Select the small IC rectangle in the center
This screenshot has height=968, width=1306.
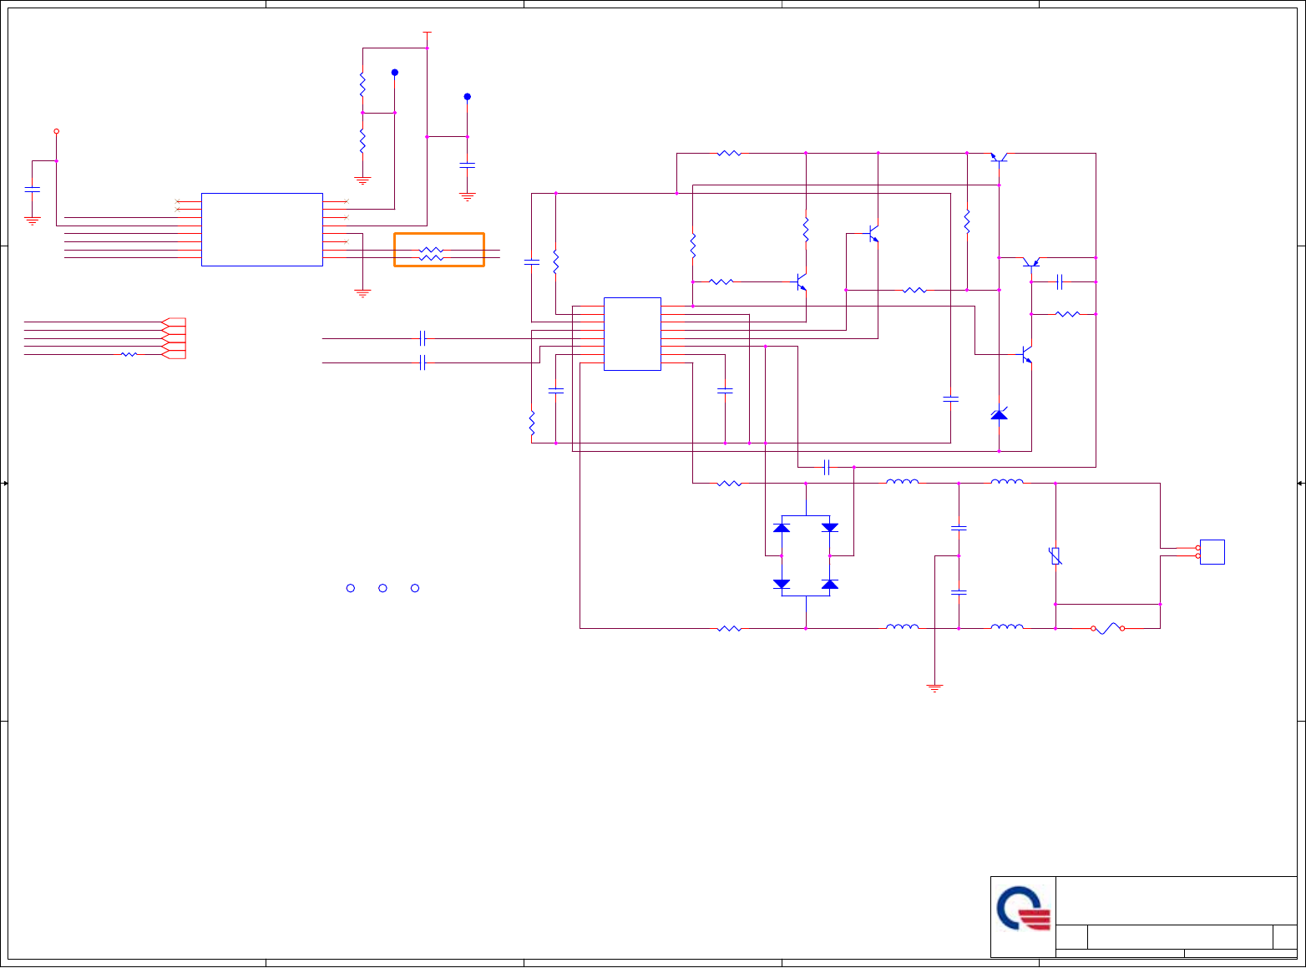tap(632, 334)
